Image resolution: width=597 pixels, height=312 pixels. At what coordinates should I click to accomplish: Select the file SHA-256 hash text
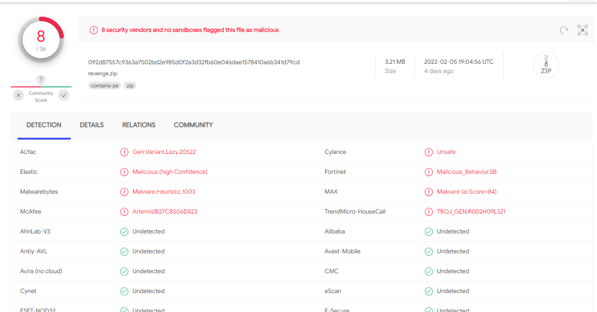pyautogui.click(x=194, y=62)
